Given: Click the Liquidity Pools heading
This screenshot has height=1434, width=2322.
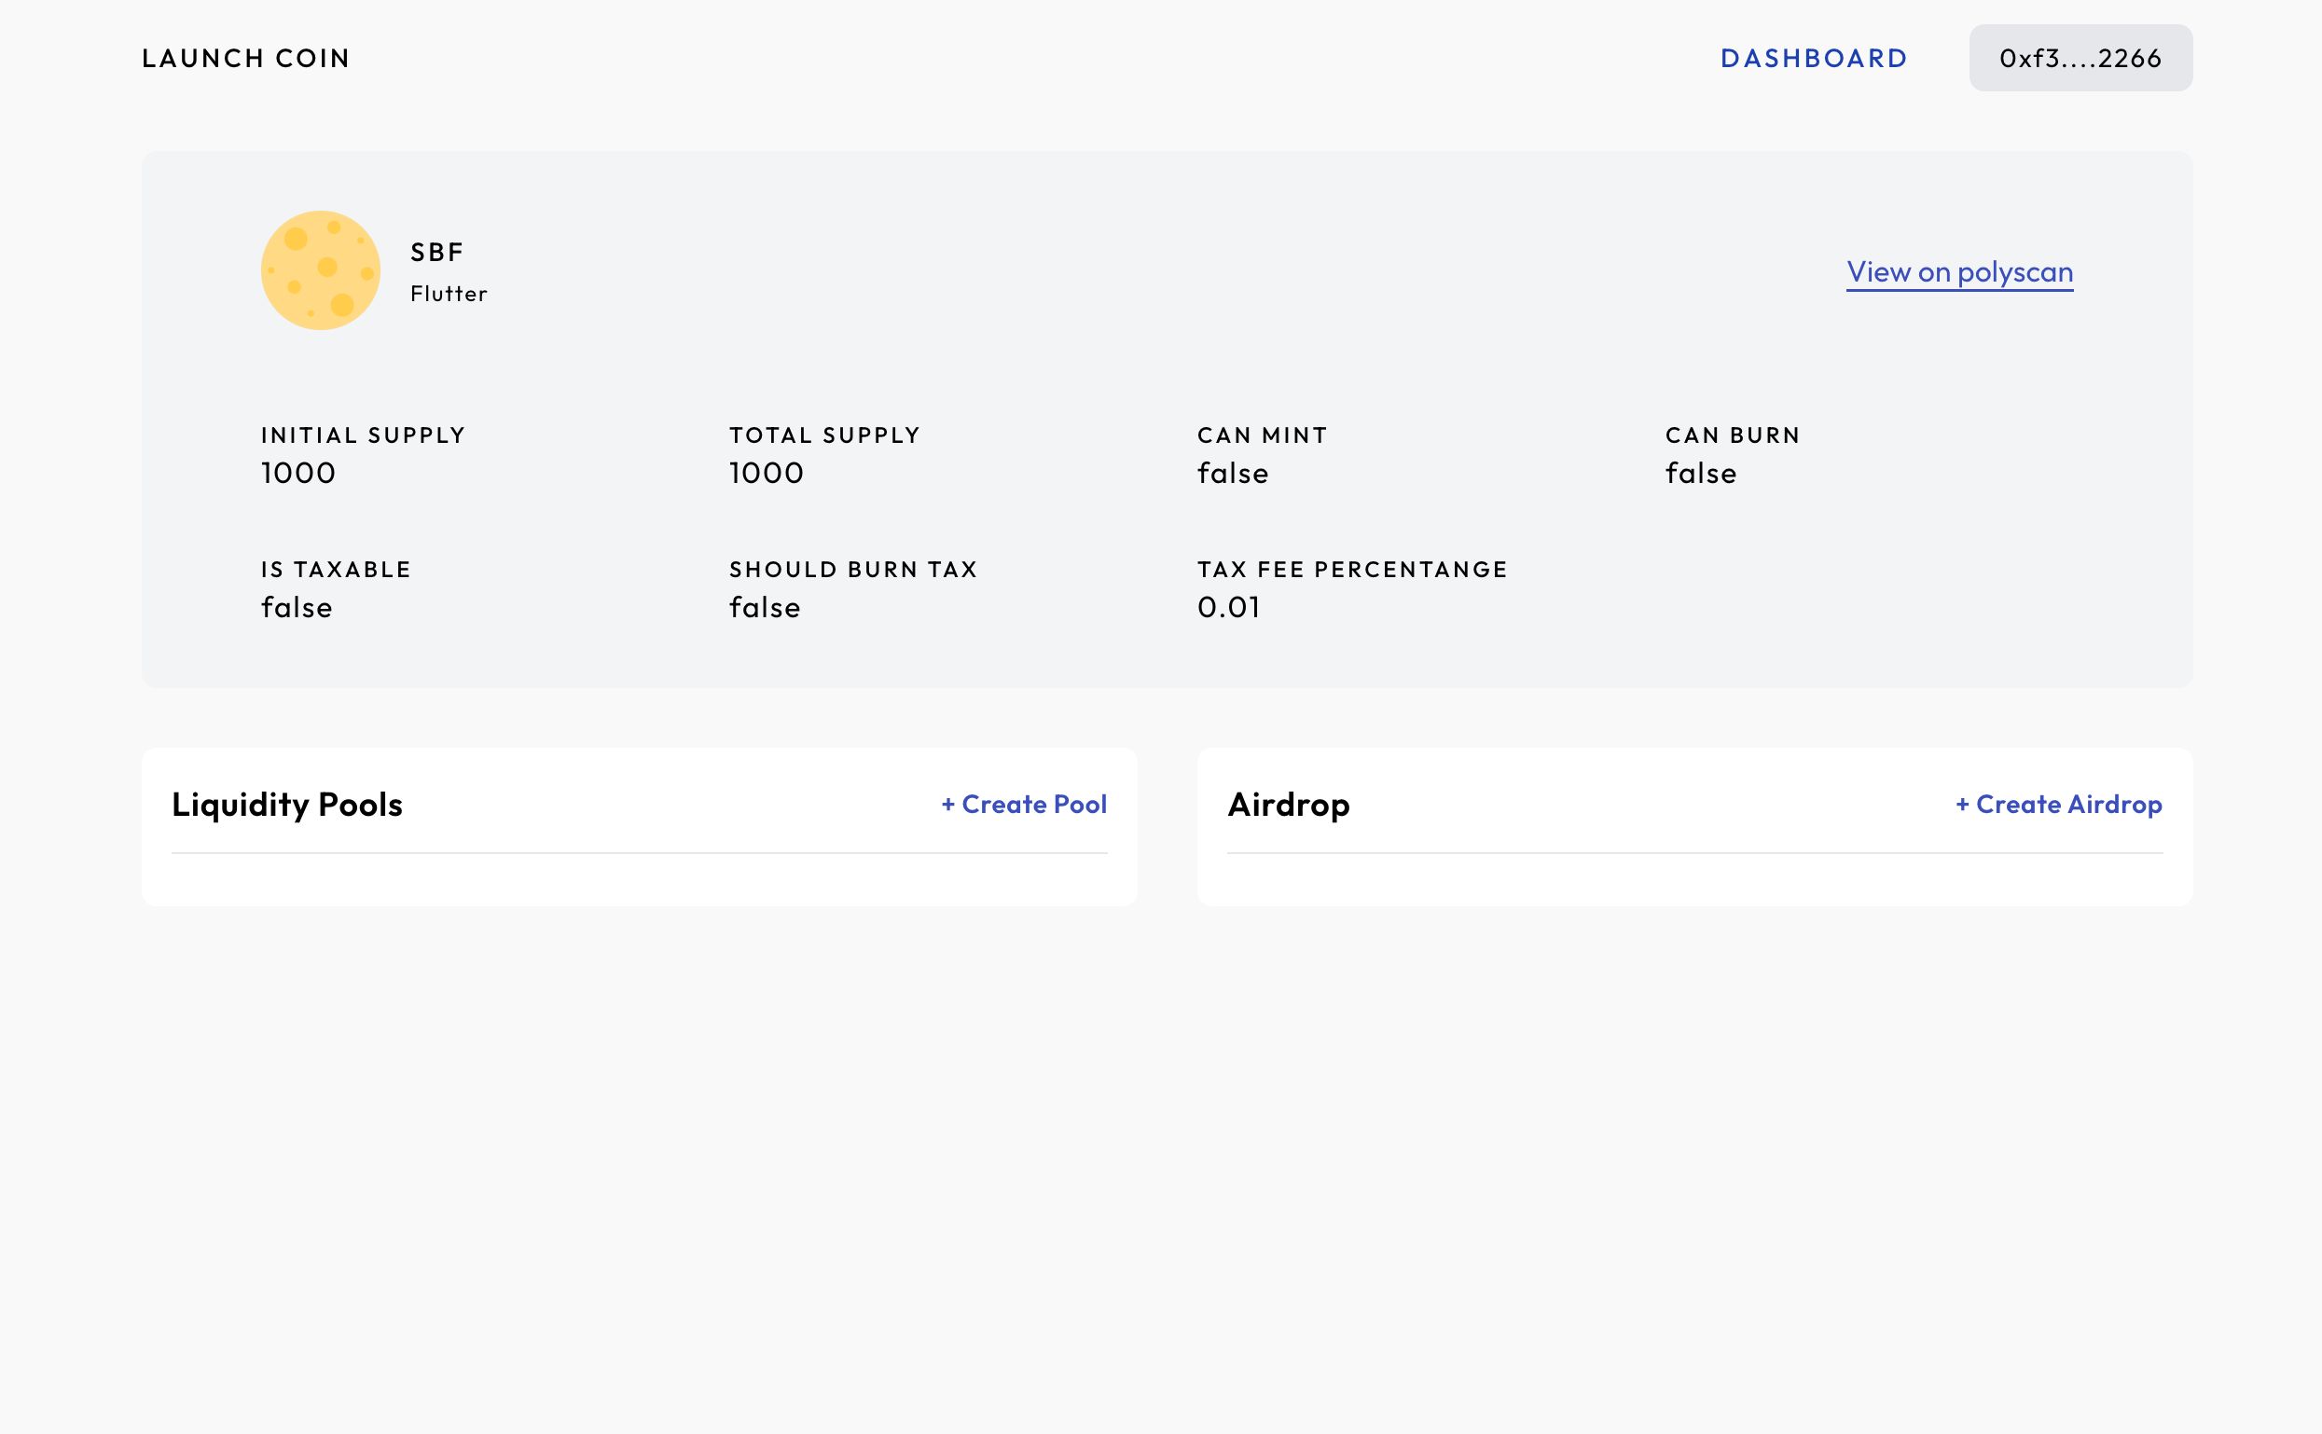Looking at the screenshot, I should click(x=287, y=805).
